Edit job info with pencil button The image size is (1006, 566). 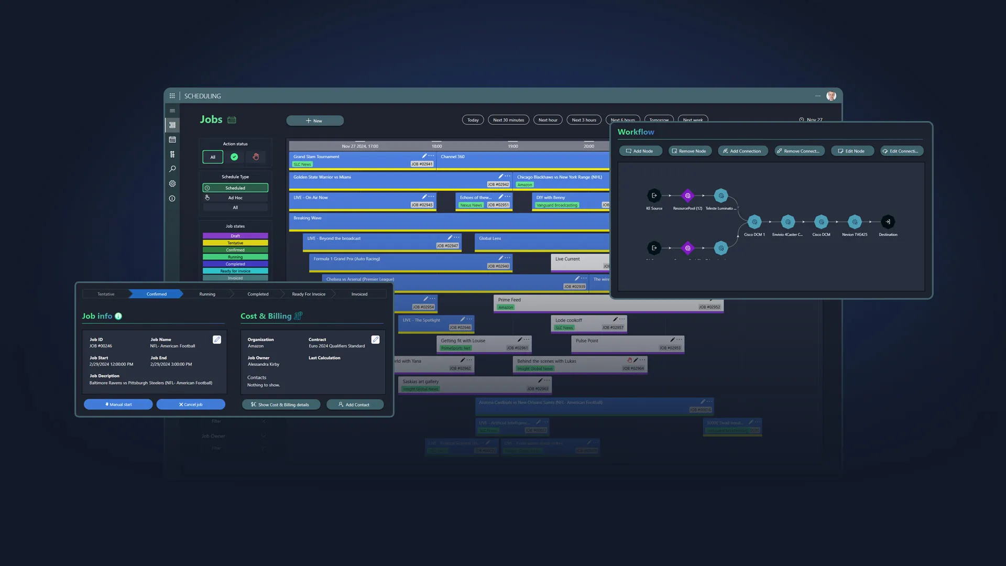click(x=217, y=340)
